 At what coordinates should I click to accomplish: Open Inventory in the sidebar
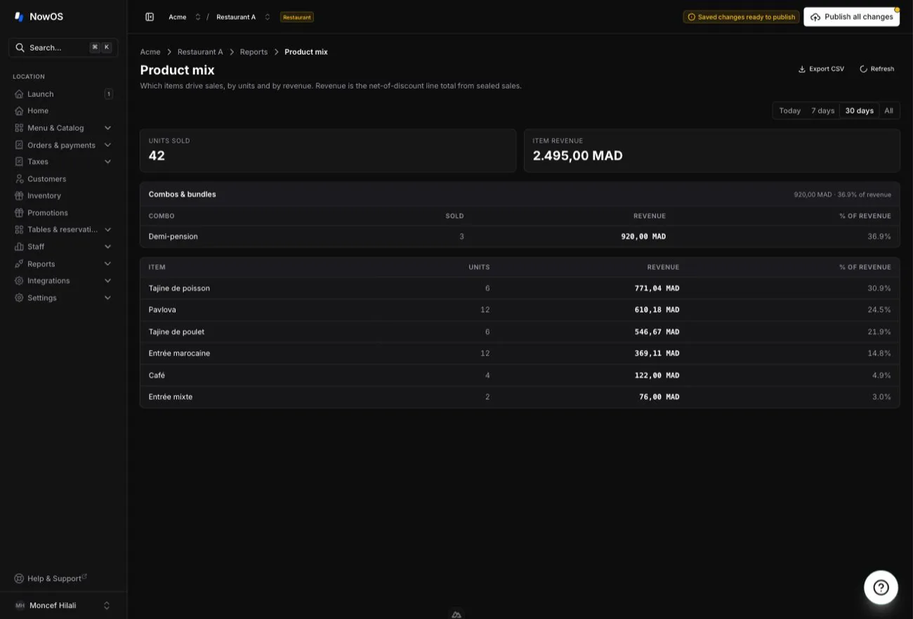pyautogui.click(x=63, y=196)
